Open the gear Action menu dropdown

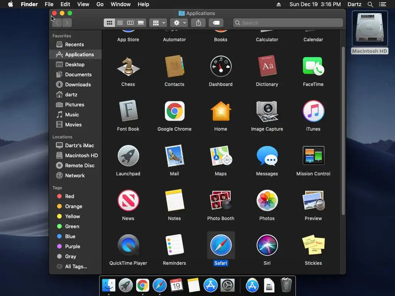tap(179, 23)
